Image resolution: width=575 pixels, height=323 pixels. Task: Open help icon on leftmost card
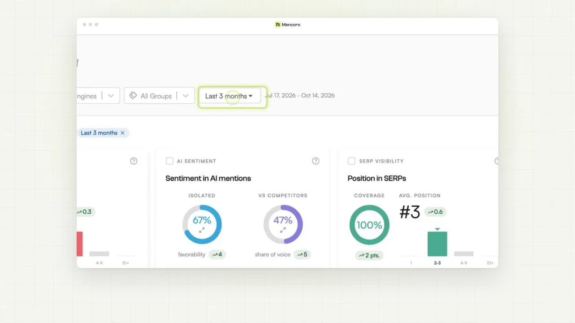coord(133,161)
